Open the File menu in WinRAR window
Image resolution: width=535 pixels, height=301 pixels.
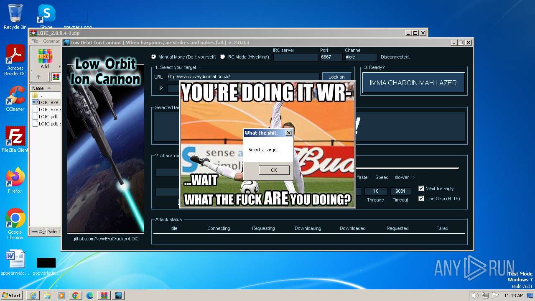click(35, 41)
